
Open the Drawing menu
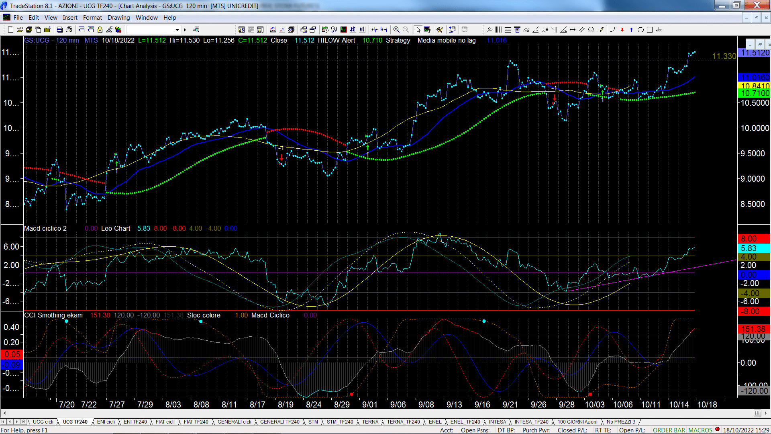point(119,18)
